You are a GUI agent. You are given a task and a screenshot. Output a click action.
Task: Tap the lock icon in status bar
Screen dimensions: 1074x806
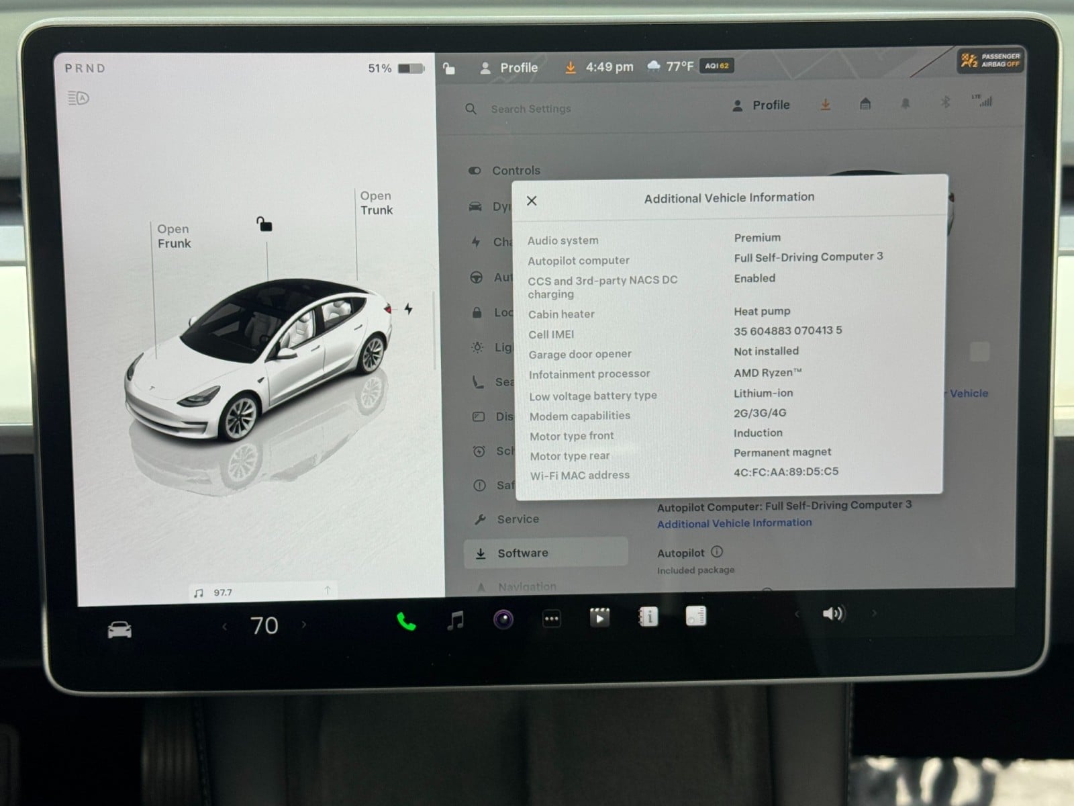click(449, 68)
